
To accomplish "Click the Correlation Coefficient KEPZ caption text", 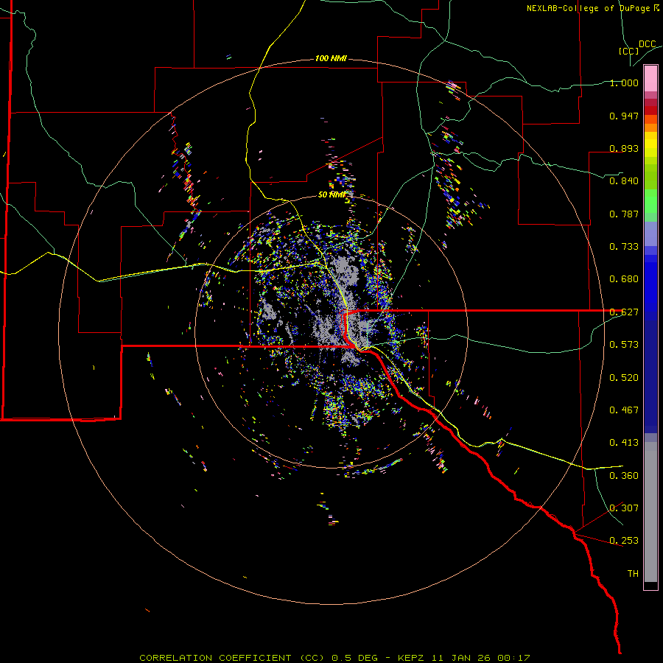I will pos(334,658).
